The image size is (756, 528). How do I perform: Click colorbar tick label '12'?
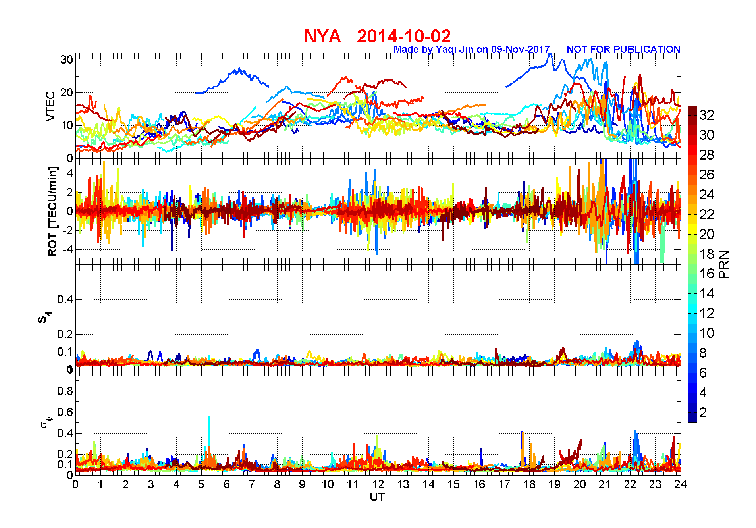[x=707, y=313]
